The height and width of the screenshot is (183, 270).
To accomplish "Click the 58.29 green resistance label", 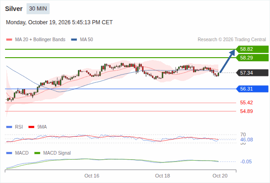I will pyautogui.click(x=252, y=58).
